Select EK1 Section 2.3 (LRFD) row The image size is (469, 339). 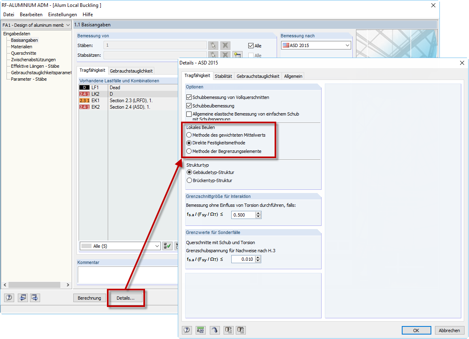(x=128, y=101)
